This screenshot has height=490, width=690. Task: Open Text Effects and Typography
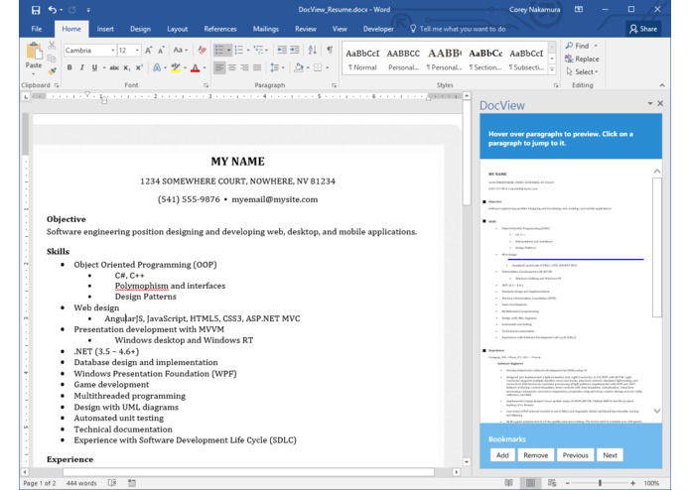point(157,67)
